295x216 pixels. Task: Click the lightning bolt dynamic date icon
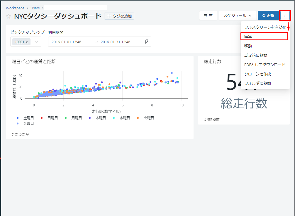(x=147, y=42)
